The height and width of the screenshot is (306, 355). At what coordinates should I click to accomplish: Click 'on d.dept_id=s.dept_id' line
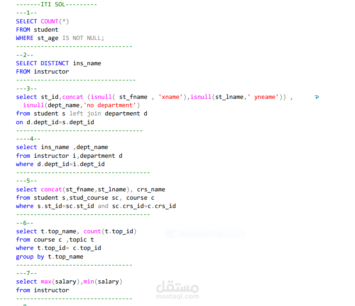55,122
